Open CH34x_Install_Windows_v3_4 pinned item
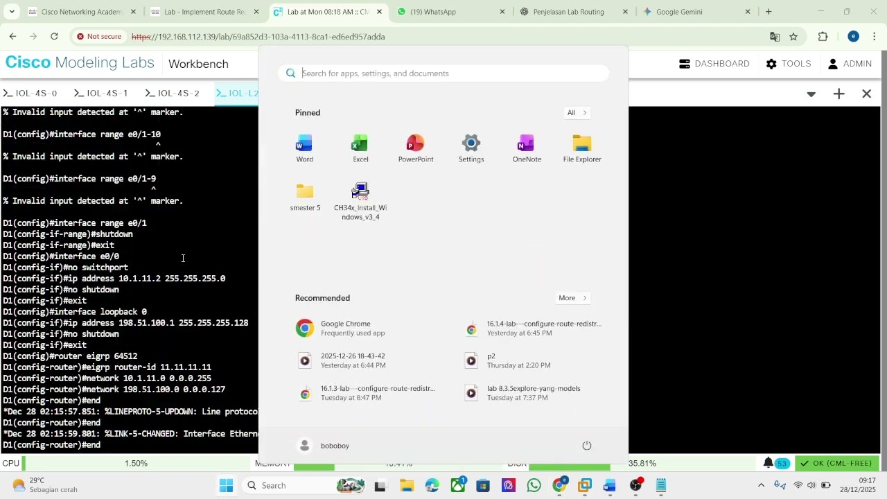 tap(360, 202)
